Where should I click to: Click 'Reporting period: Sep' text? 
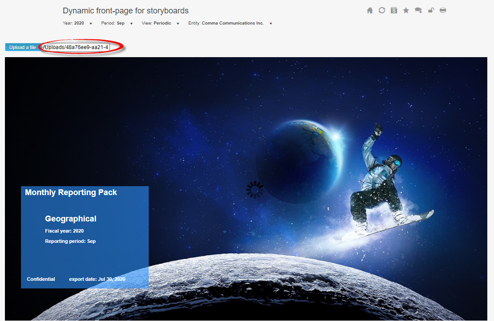tap(70, 241)
